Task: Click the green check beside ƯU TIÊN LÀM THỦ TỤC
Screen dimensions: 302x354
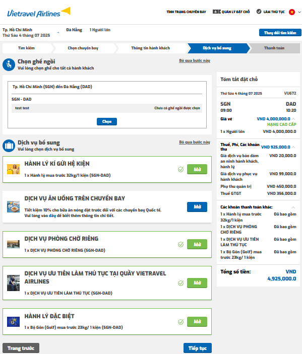Action: tap(180, 283)
